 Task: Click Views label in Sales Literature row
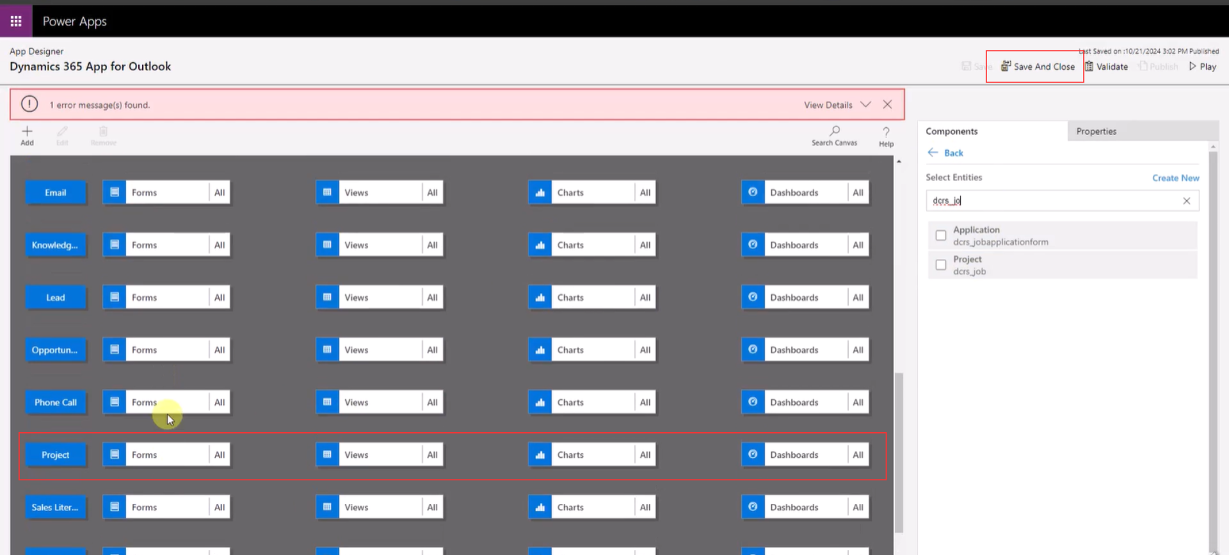[x=356, y=507]
